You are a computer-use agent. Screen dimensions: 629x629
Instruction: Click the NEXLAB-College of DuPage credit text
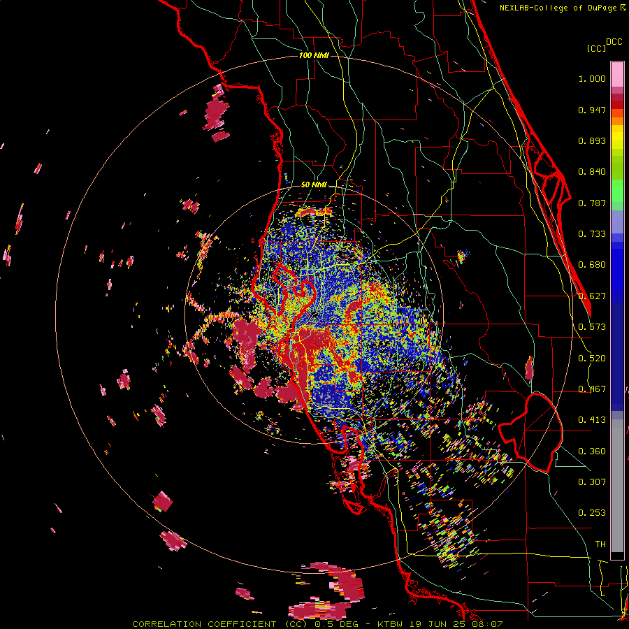click(558, 8)
